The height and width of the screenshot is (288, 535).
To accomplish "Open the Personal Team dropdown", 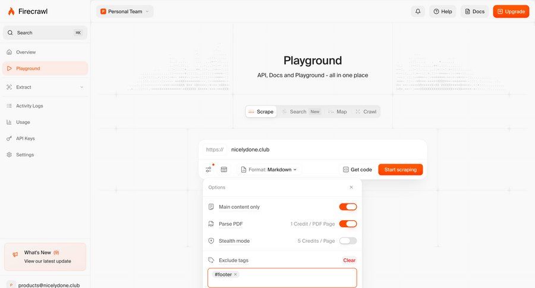I will point(125,11).
